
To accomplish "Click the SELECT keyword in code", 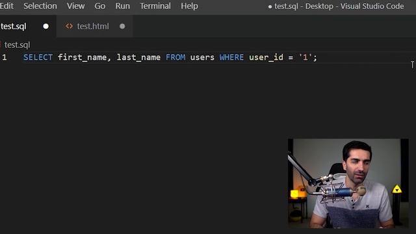I will pos(38,57).
